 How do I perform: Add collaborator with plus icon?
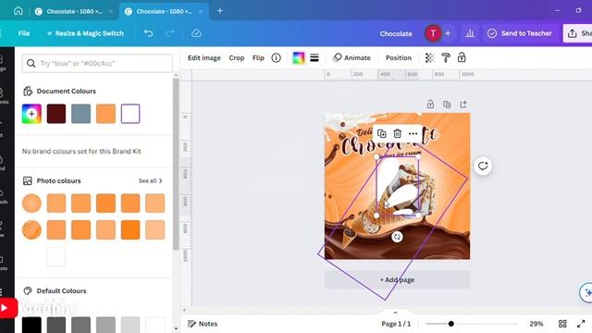point(448,33)
